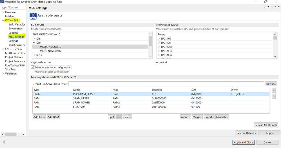This screenshot has height=148, width=281.
Task: Open the forward history dropdown arrow
Action: 275,7
